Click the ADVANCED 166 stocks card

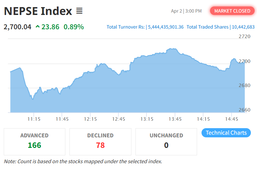point(34,141)
